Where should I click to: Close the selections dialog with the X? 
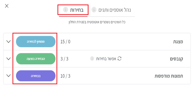pyautogui.click(x=7, y=6)
